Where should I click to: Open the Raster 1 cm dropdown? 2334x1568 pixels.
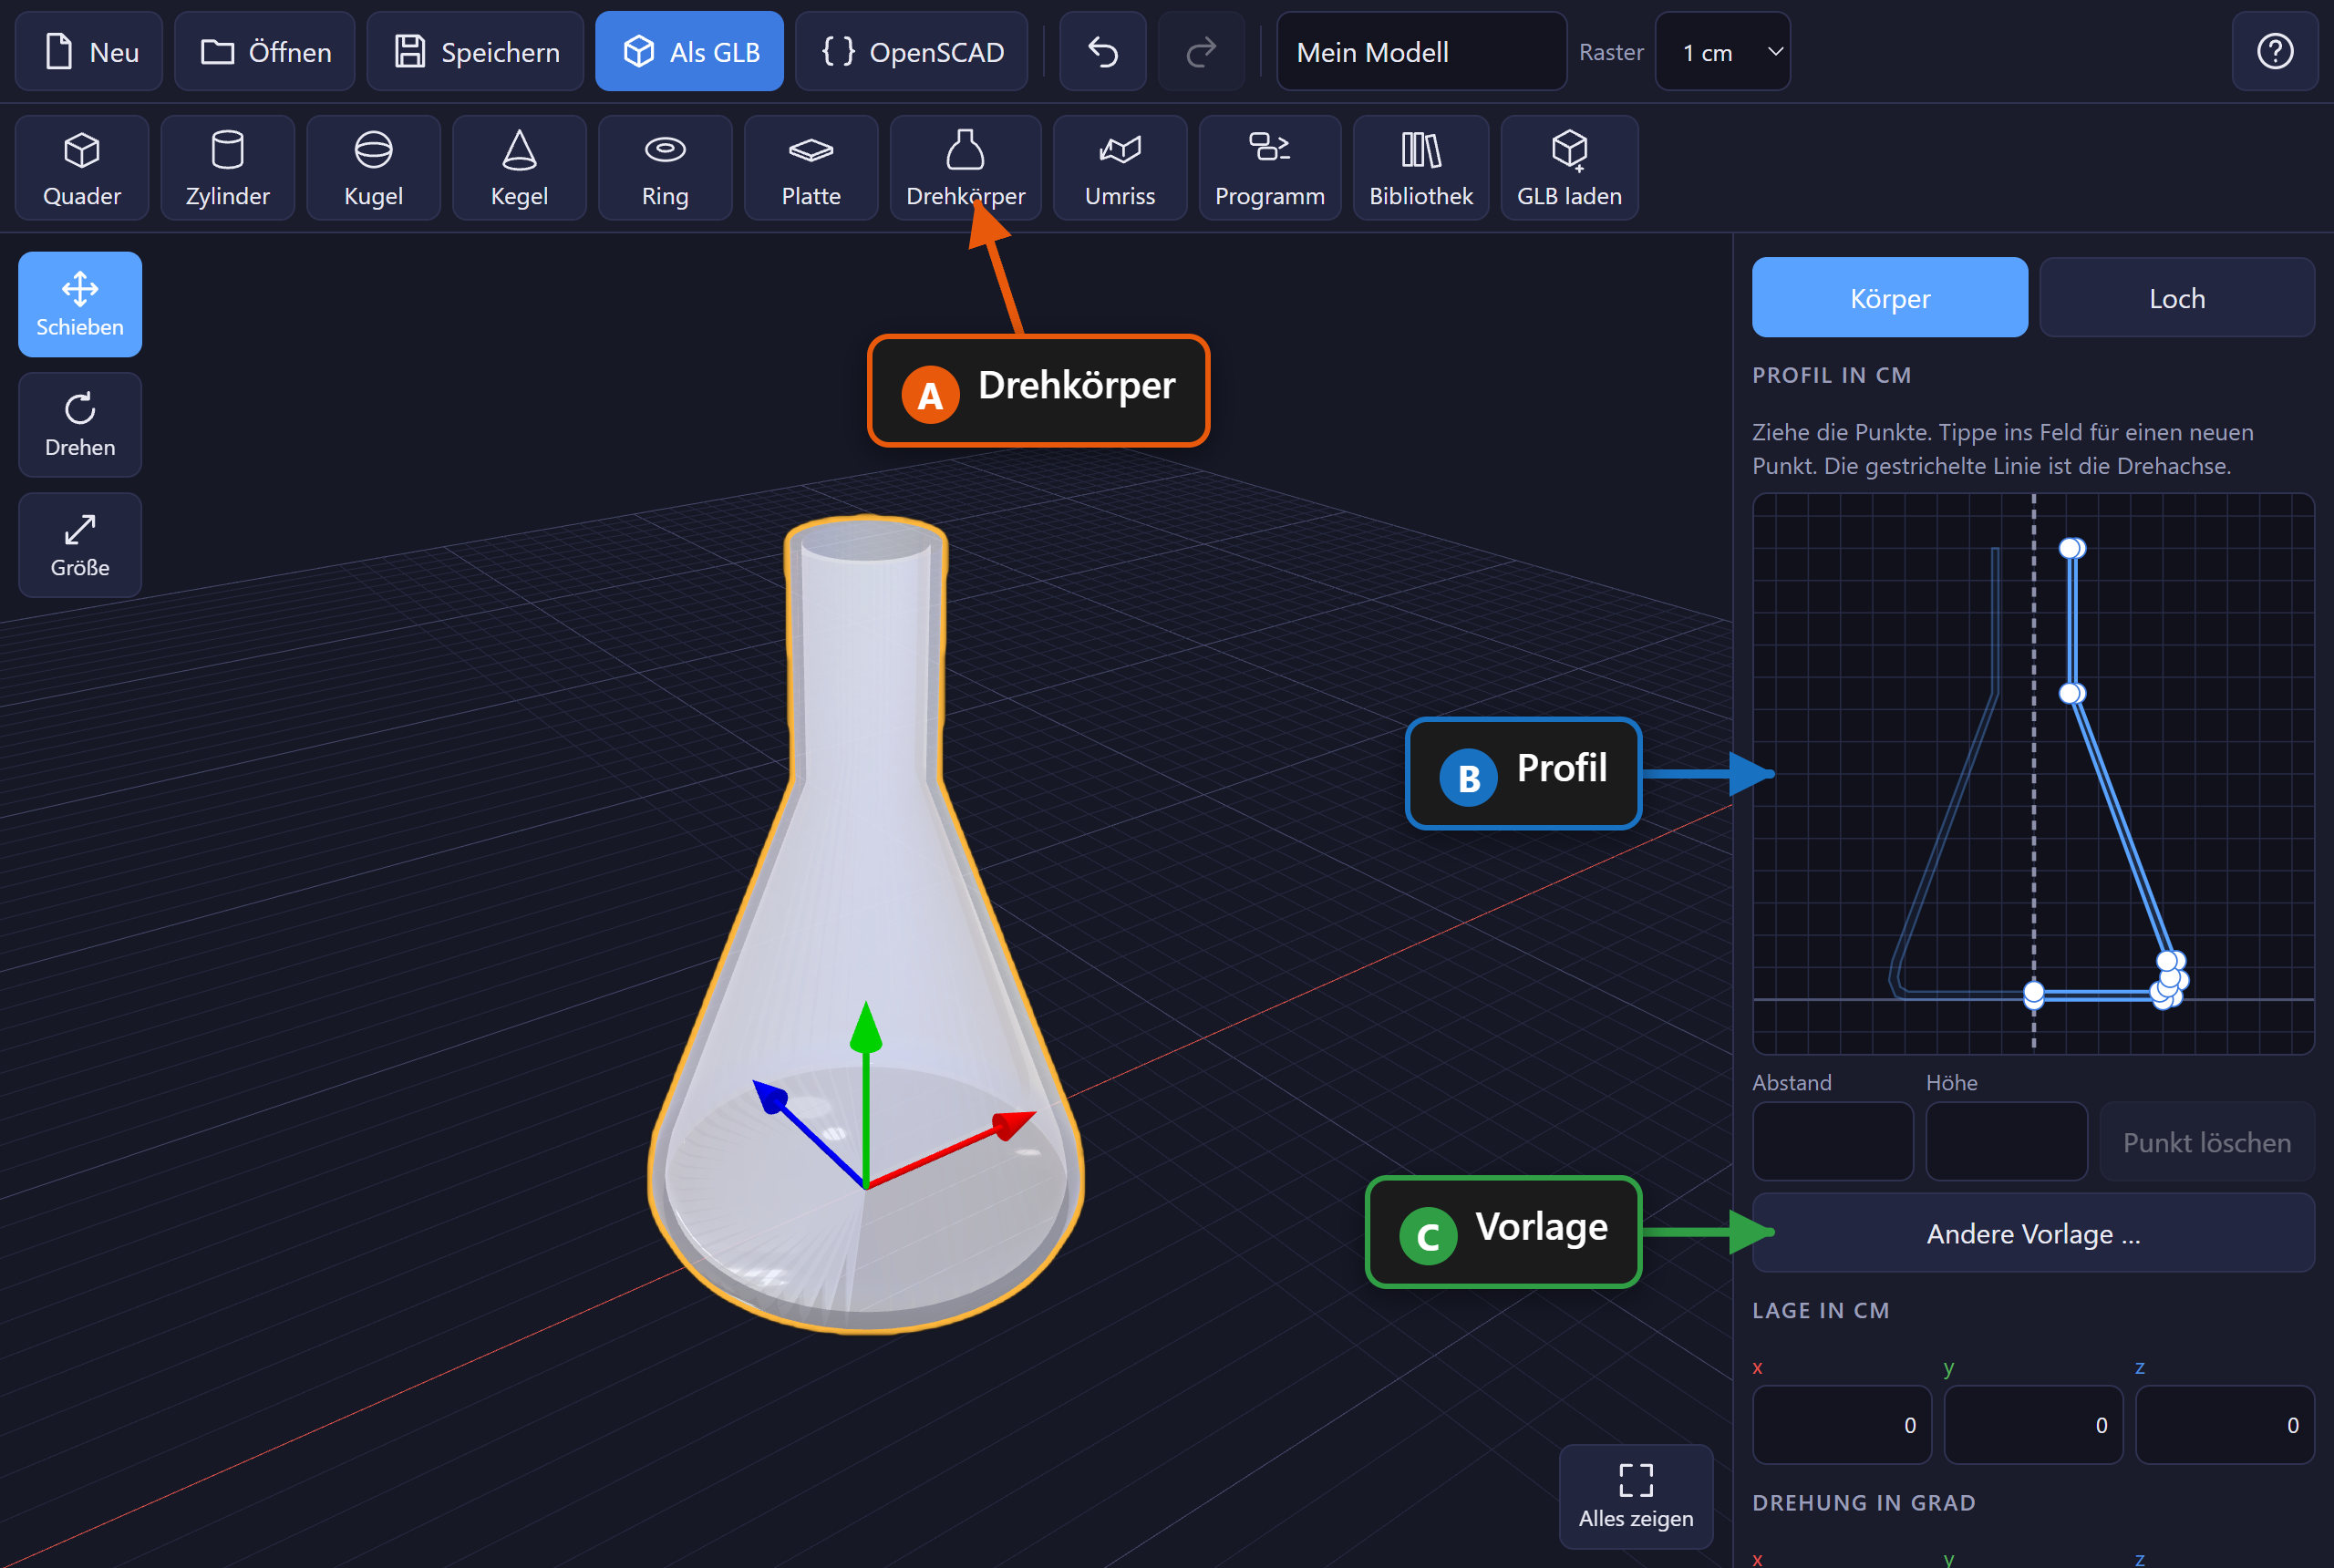1722,51
